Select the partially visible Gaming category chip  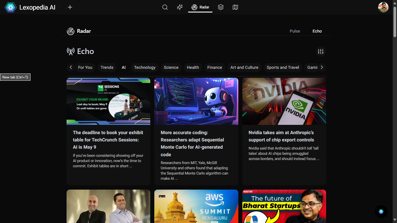[x=311, y=67]
